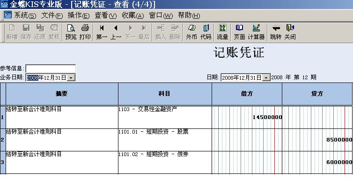Screen dimensions: 353x180
Task: Click the 参考信息 input field
Action: 51,68
